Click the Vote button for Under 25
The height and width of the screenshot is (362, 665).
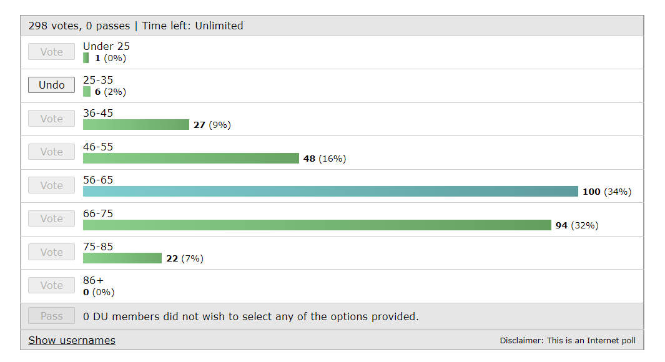[x=51, y=52]
